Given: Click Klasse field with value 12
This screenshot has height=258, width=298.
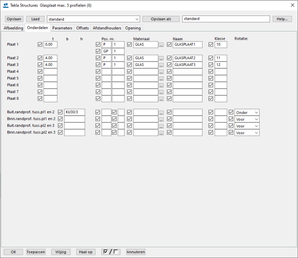Looking at the screenshot, I should tap(221, 65).
